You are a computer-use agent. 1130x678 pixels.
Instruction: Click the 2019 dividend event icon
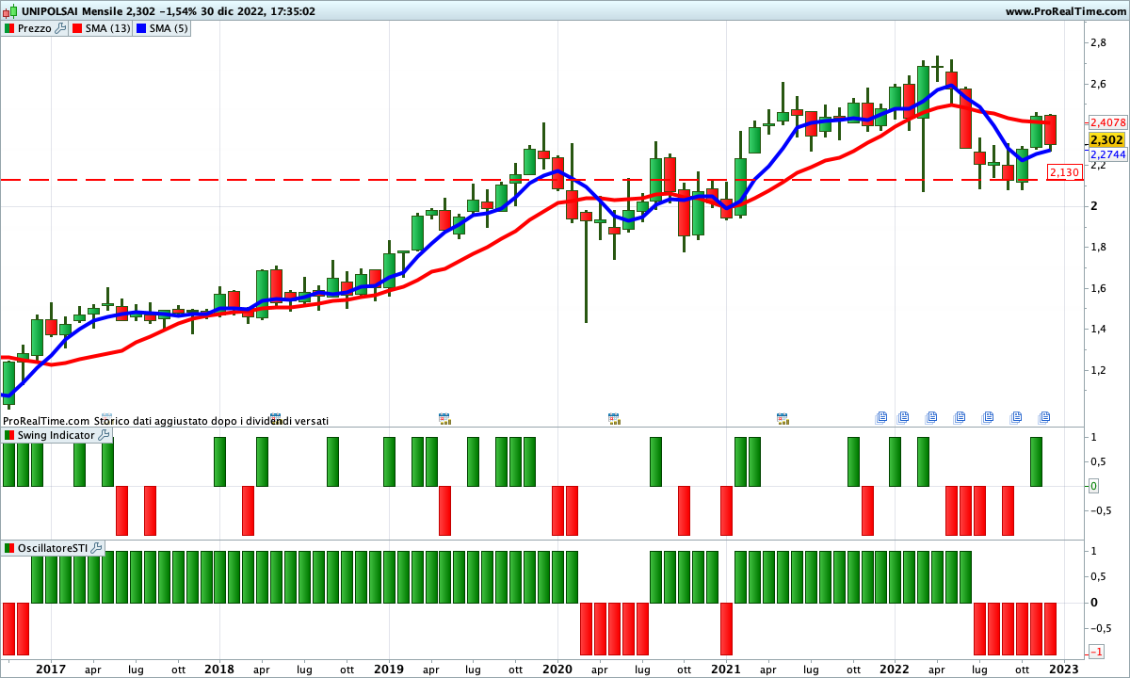coord(445,417)
